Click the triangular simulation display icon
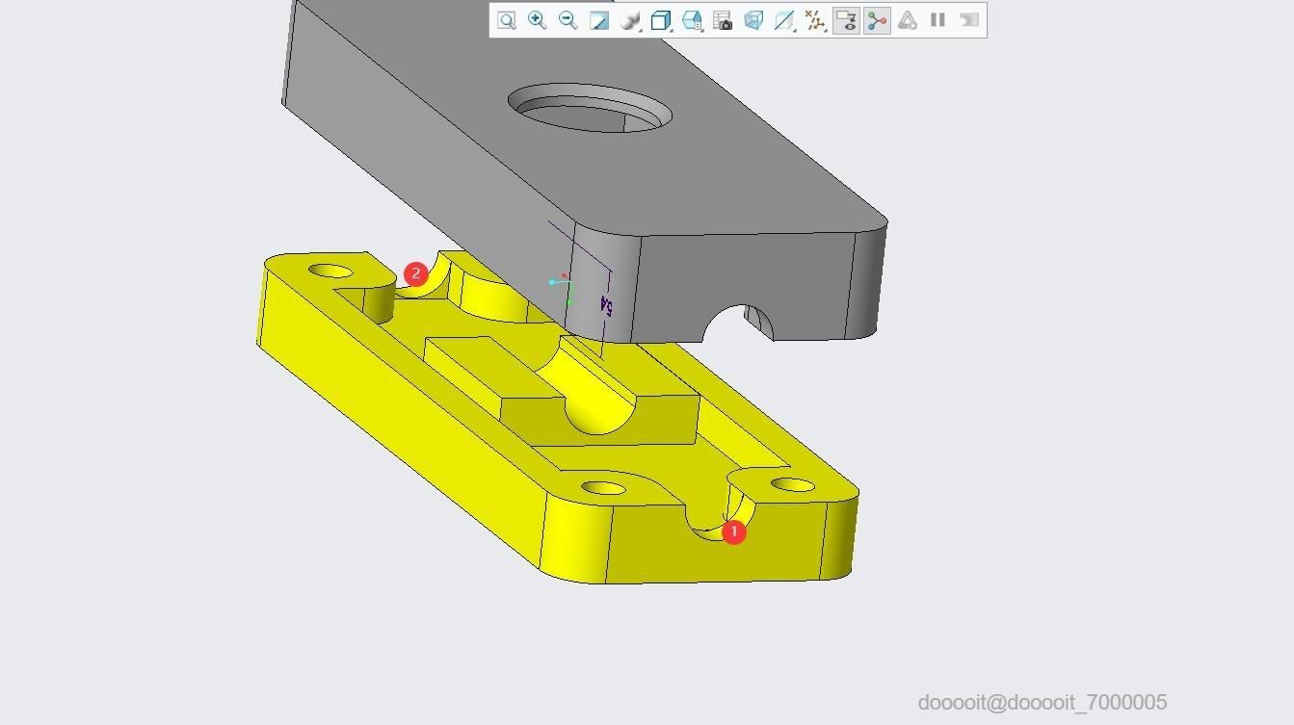Image resolution: width=1294 pixels, height=725 pixels. tap(908, 20)
